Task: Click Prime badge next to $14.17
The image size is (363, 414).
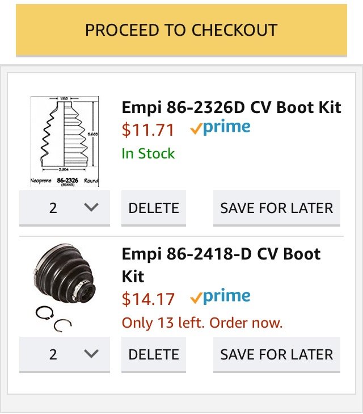Action: point(220,297)
